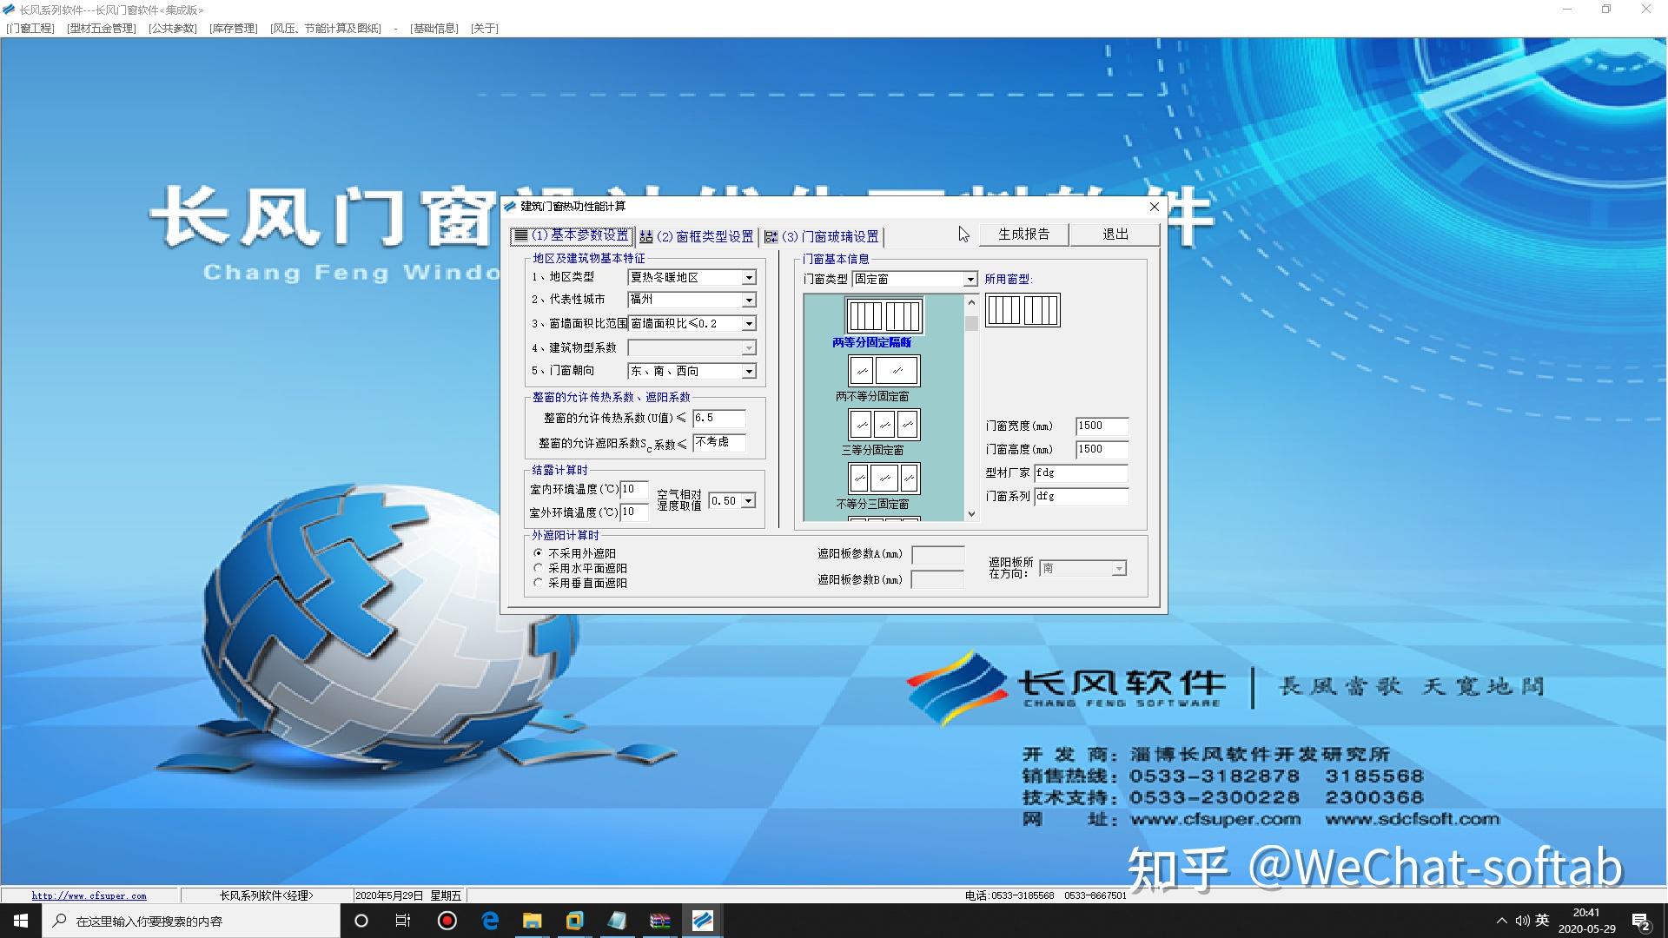The height and width of the screenshot is (938, 1668).
Task: Click the 生成报告 button
Action: 1023,234
